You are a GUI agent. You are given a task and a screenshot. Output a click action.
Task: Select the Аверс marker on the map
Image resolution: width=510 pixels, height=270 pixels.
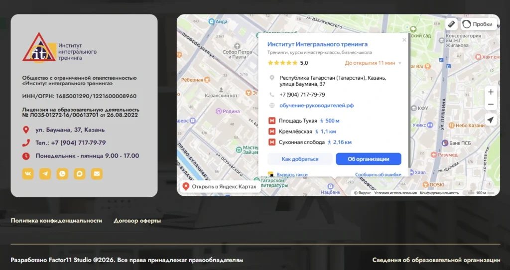pyautogui.click(x=193, y=121)
